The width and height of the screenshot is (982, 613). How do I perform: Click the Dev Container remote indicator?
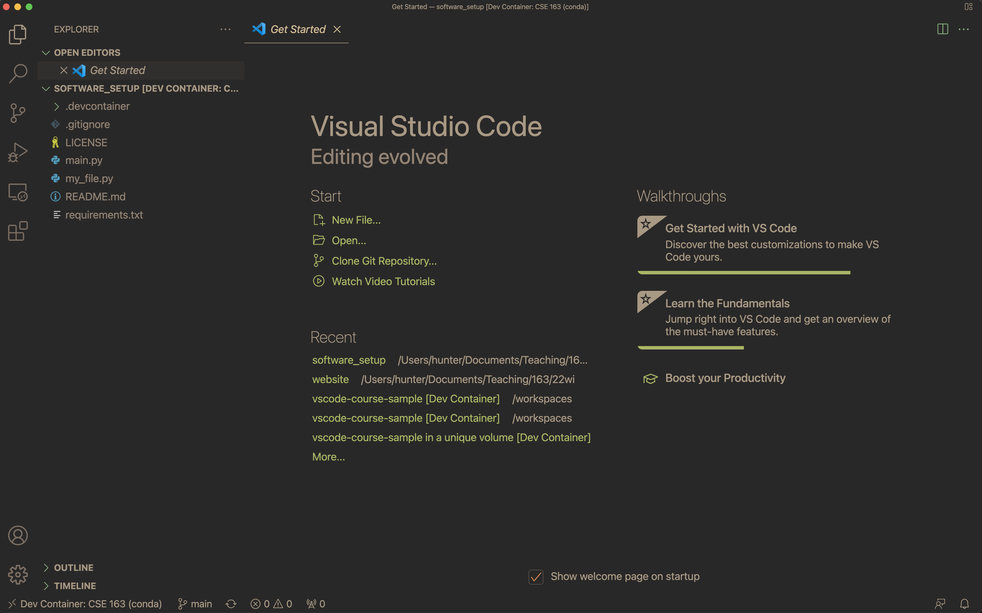click(85, 604)
